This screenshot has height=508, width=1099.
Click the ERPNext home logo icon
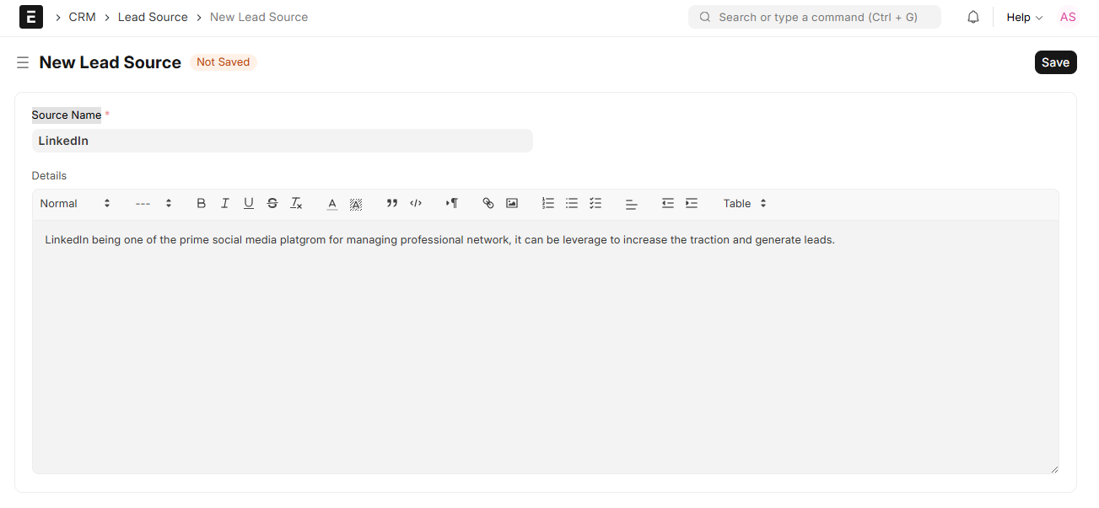coord(31,17)
